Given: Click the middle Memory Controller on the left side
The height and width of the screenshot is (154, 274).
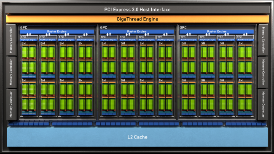Looking at the screenshot, I should tap(11, 72).
